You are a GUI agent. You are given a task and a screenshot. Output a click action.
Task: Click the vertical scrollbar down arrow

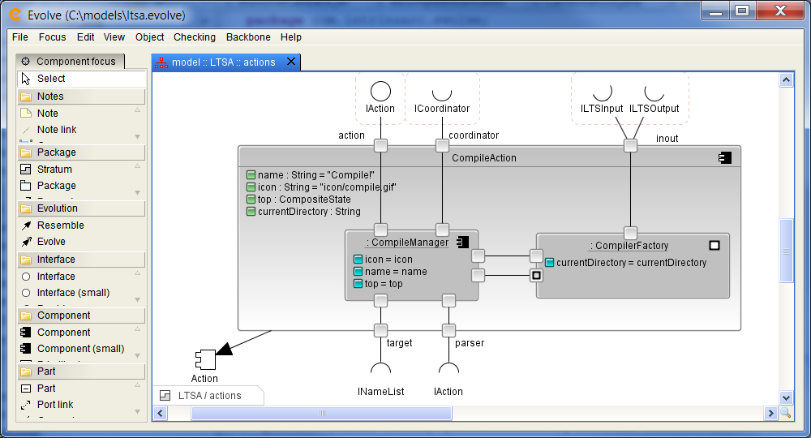pyautogui.click(x=785, y=397)
